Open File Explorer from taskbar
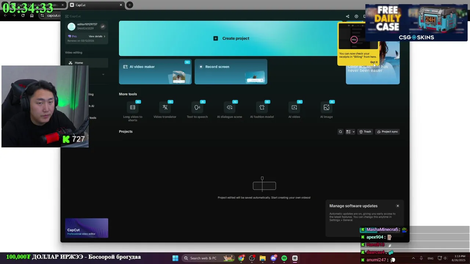 263,258
